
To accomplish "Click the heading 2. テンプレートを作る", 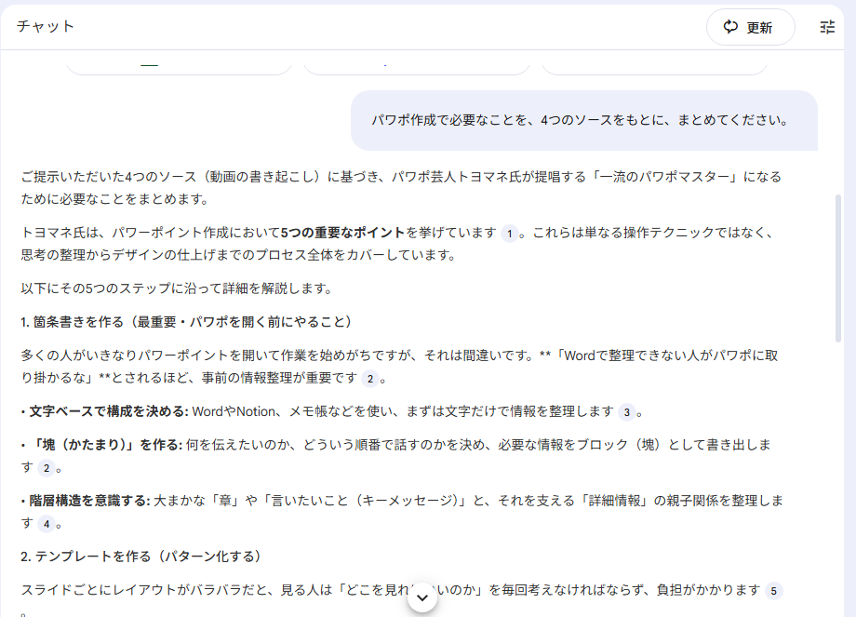I will click(140, 557).
